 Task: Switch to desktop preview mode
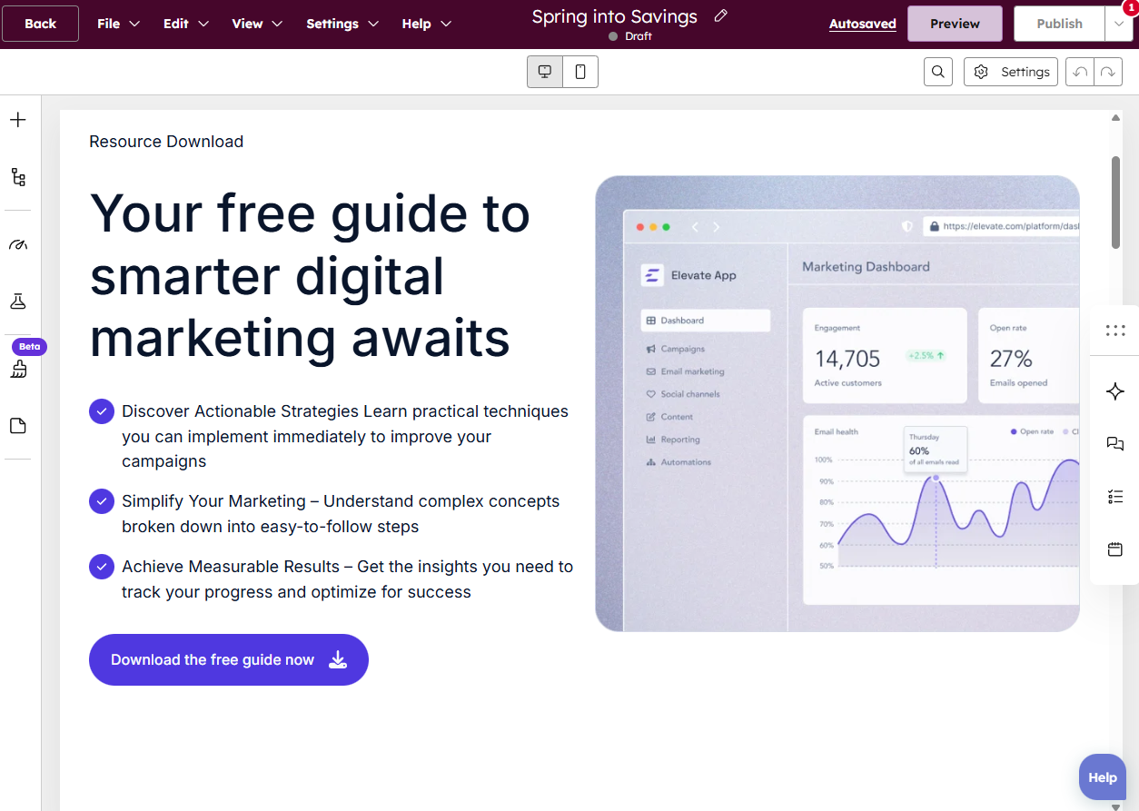coord(545,71)
